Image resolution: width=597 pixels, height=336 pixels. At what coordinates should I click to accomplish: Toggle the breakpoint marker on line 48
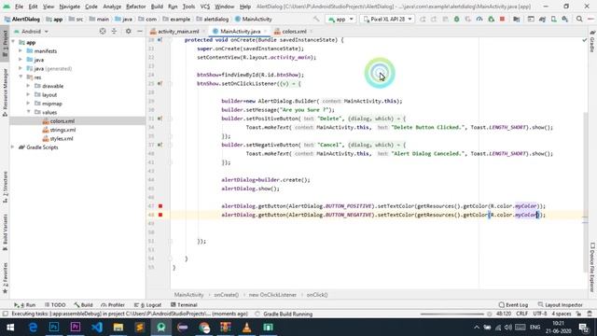click(160, 215)
